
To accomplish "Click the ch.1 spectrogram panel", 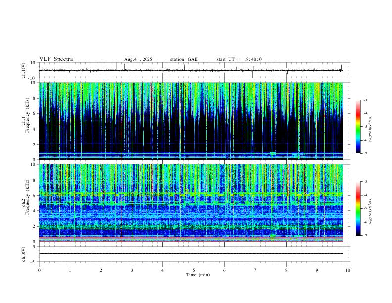I will 191,121.
